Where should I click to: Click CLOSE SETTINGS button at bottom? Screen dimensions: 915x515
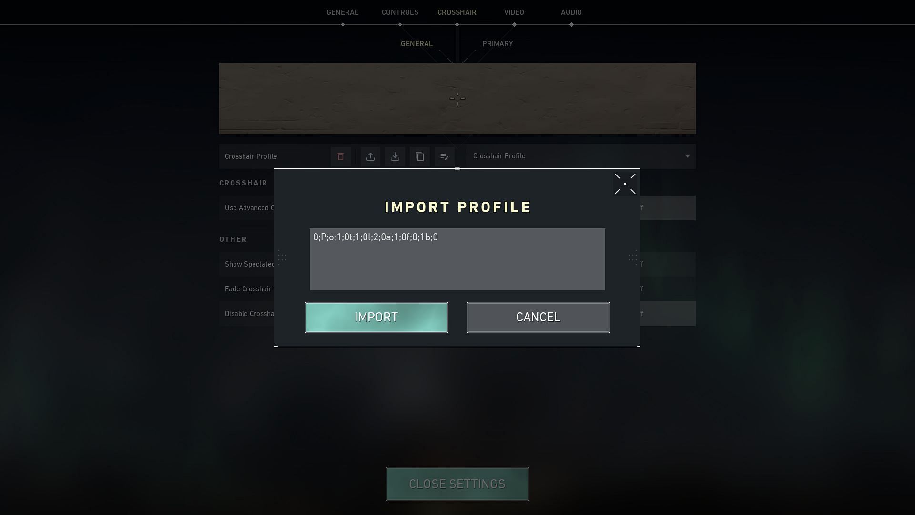click(x=457, y=483)
